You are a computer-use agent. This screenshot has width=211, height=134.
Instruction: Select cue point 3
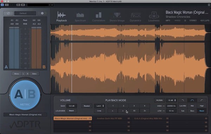click(134, 106)
